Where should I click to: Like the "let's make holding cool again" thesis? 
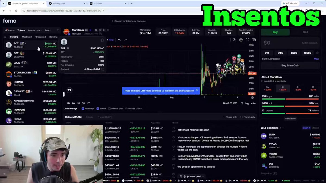coord(174,129)
